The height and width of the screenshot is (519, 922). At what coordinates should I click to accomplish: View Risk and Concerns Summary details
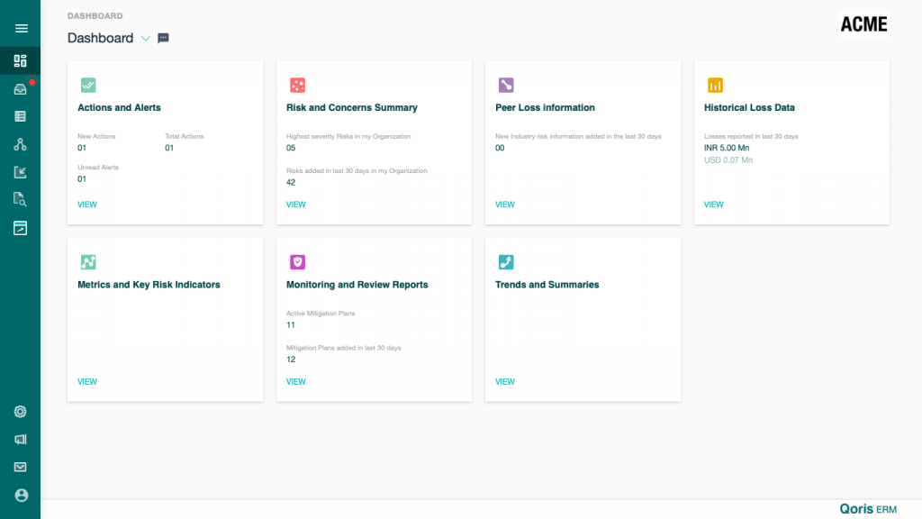pos(295,205)
